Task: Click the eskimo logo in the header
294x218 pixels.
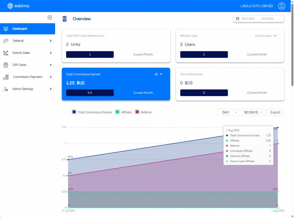Action: 18,6
